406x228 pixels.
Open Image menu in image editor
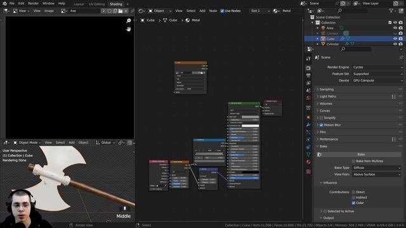pyautogui.click(x=49, y=11)
